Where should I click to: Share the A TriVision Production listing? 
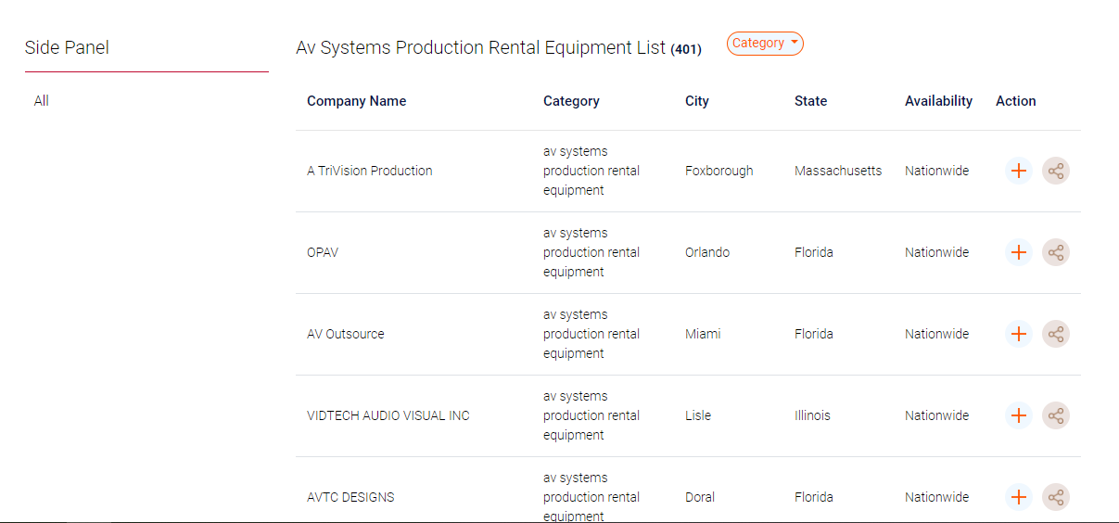click(x=1055, y=171)
